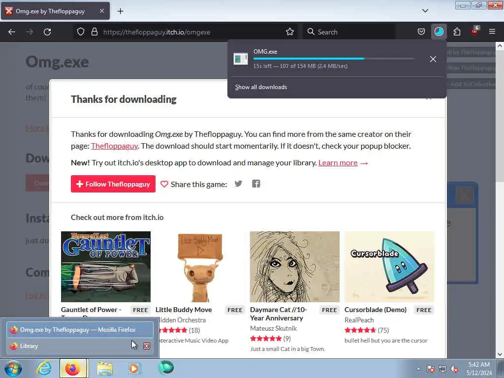
Task: Click the Gauntlet of Power title link
Action: (x=91, y=310)
